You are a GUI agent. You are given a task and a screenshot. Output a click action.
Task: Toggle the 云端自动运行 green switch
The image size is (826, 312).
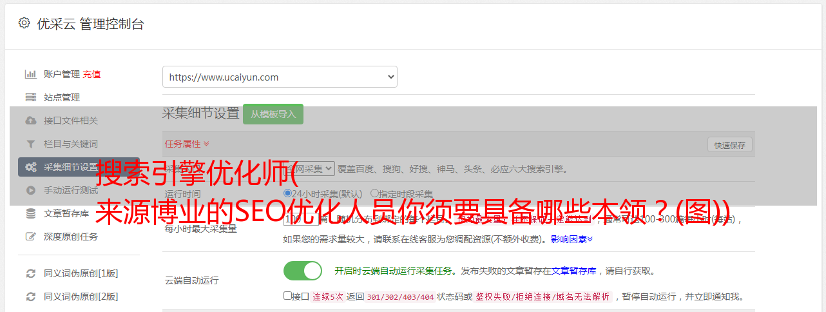click(303, 271)
